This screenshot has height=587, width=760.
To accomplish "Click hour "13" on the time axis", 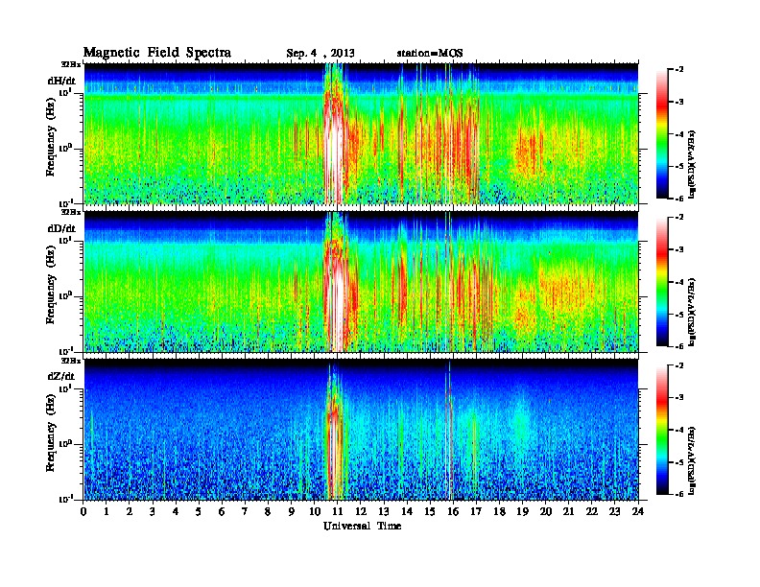I will 384,511.
